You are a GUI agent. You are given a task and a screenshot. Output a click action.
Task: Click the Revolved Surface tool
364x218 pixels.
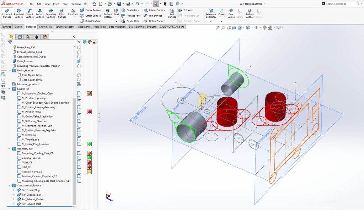pos(19,13)
